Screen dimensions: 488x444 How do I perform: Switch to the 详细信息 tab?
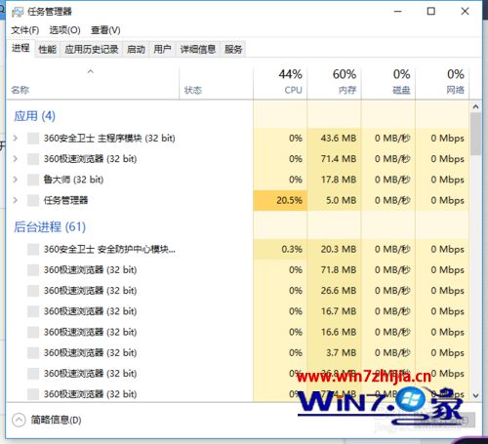click(x=198, y=49)
